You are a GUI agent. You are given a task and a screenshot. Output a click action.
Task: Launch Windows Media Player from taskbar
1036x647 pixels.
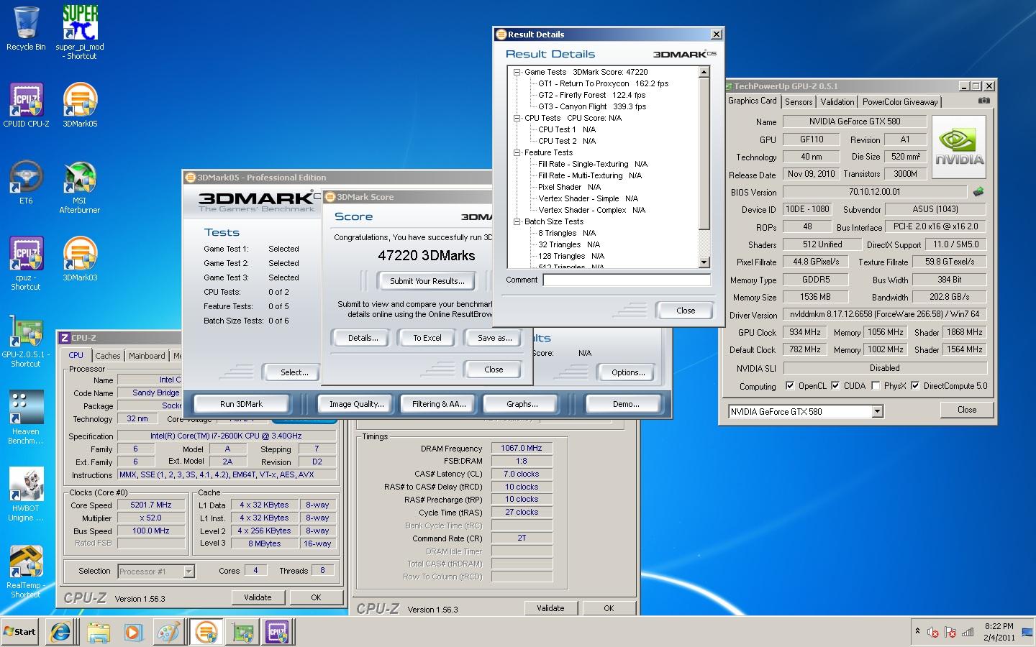(x=134, y=632)
